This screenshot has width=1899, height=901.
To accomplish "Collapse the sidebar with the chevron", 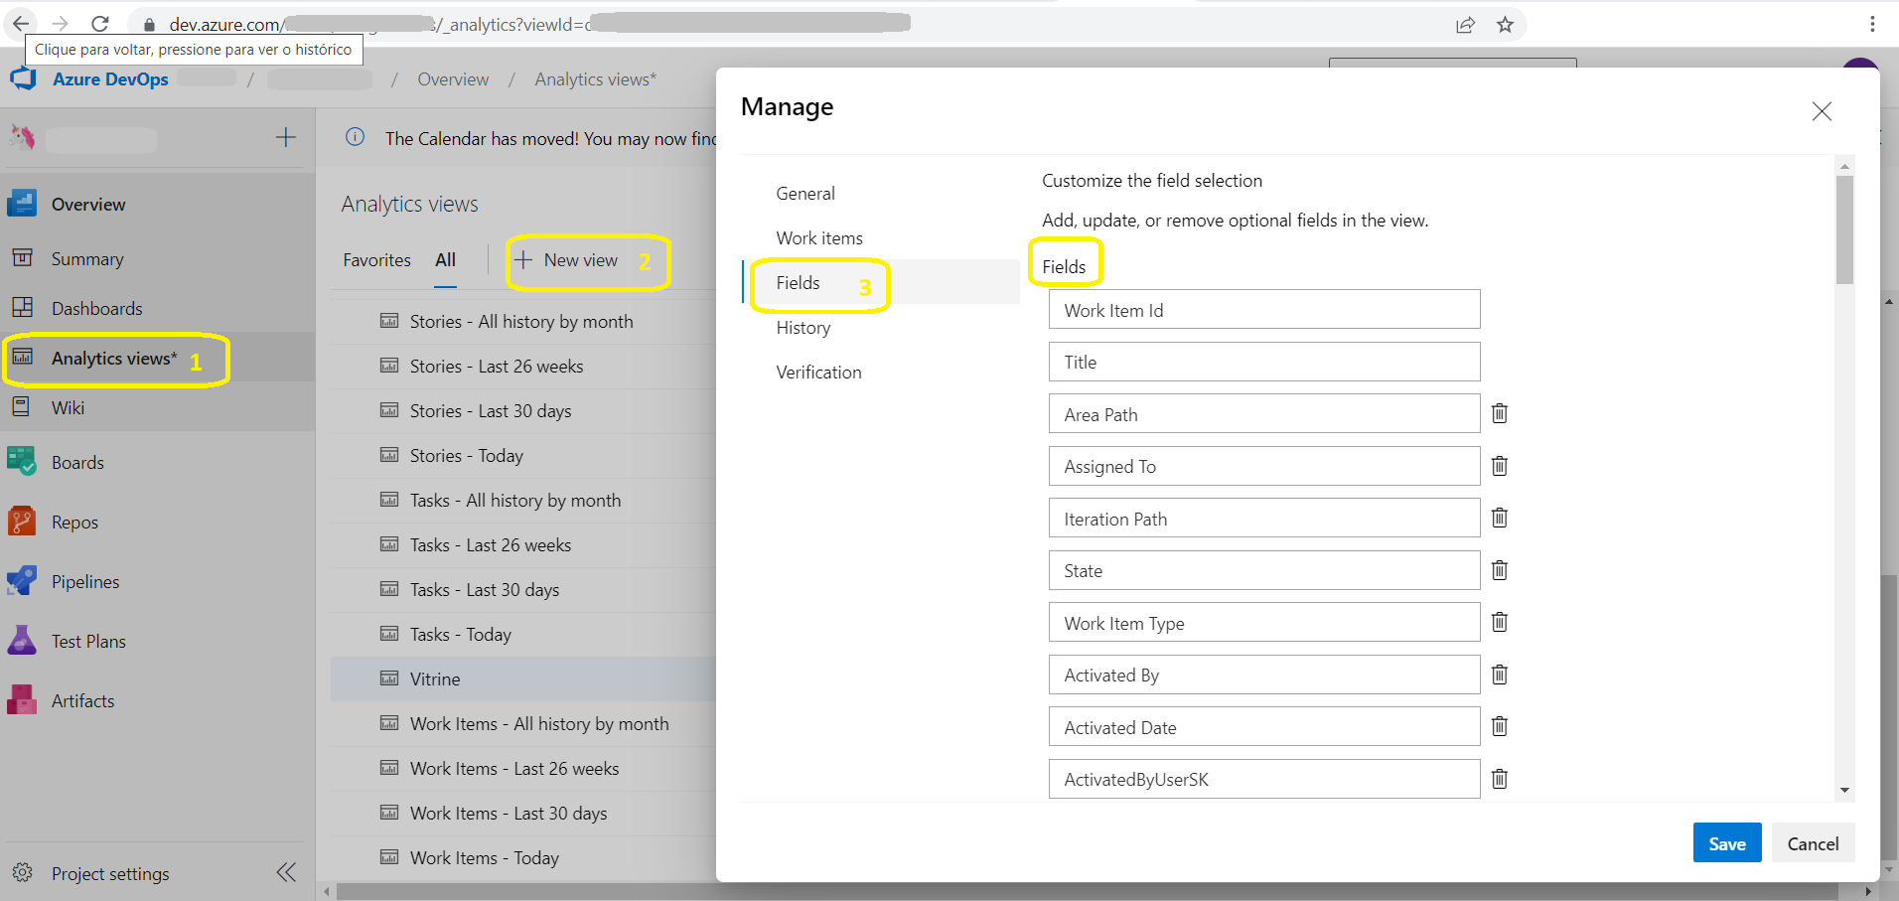I will pos(285,871).
